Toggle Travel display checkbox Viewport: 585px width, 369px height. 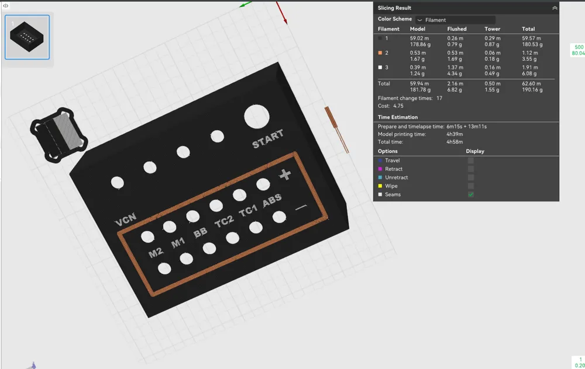click(x=471, y=161)
